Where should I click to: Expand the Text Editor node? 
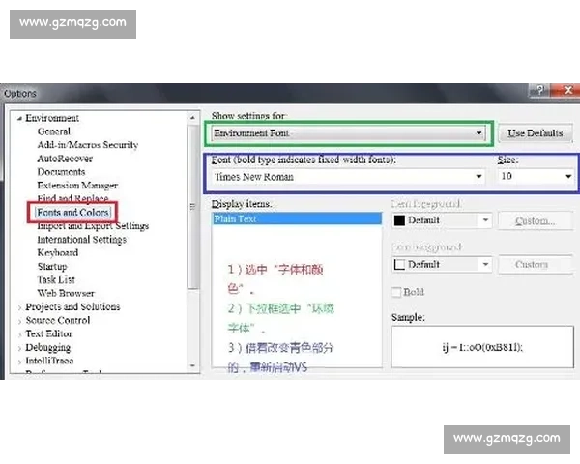[20, 334]
